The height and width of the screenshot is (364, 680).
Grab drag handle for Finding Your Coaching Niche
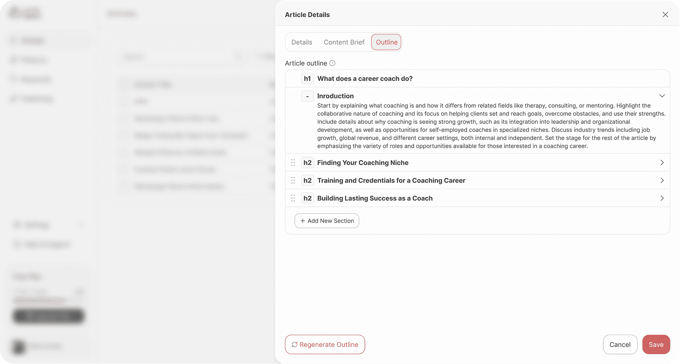[293, 163]
